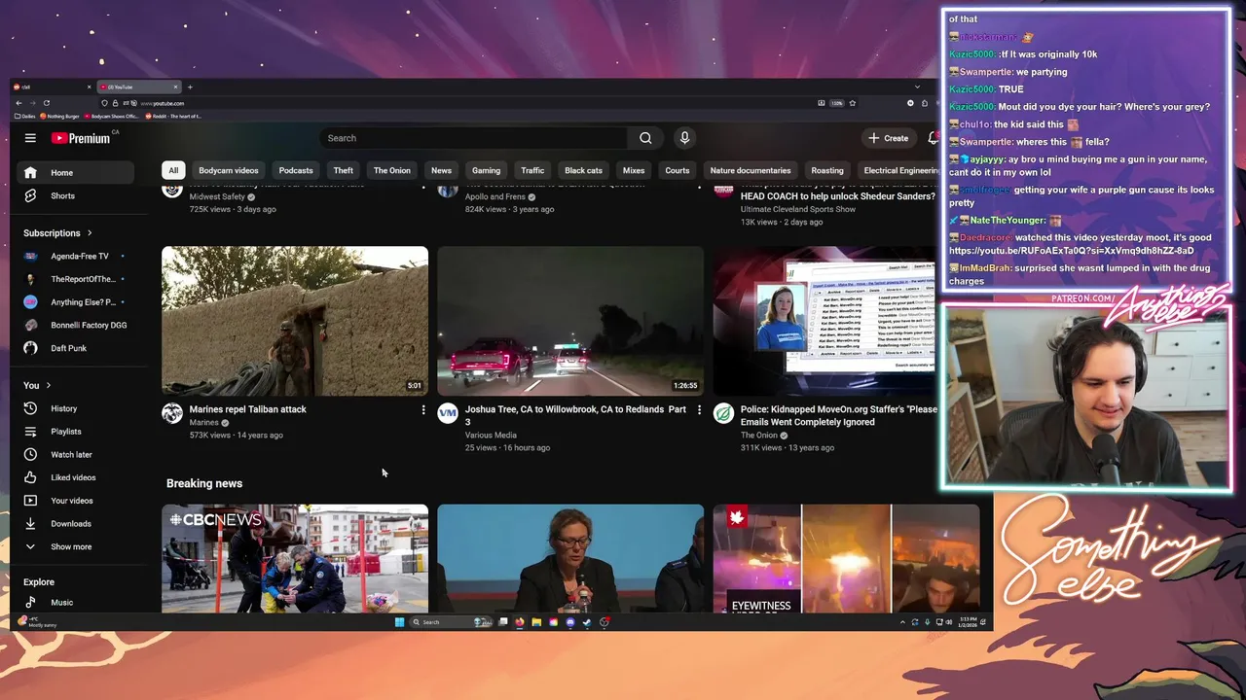Show hidden system tray icons
The width and height of the screenshot is (1246, 700).
coord(902,622)
